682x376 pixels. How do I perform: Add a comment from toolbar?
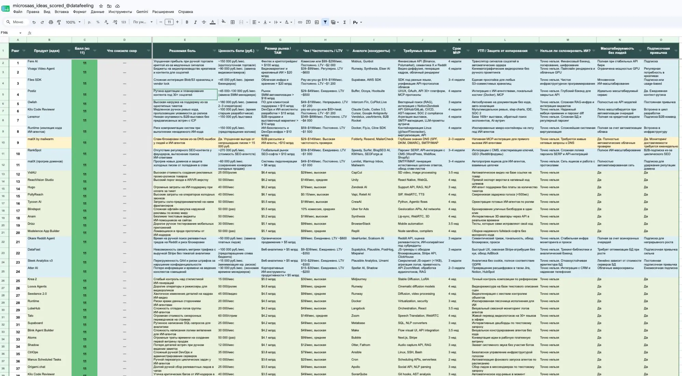pos(308,22)
